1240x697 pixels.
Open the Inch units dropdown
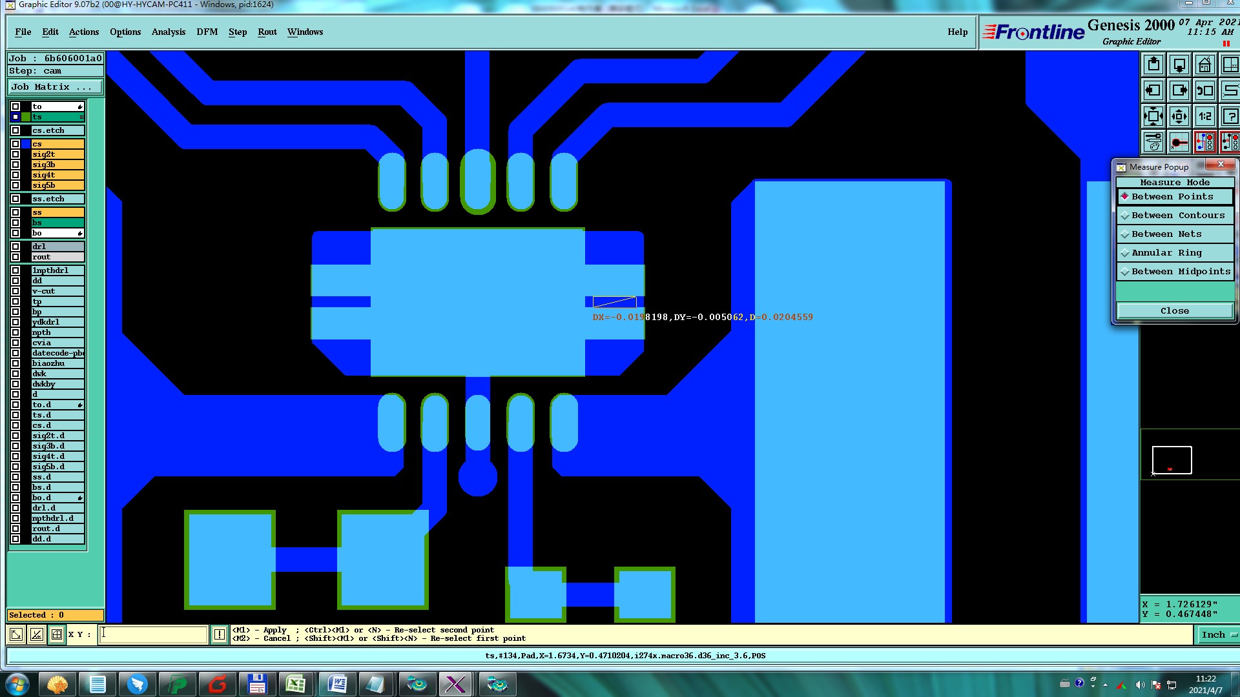pyautogui.click(x=1218, y=635)
